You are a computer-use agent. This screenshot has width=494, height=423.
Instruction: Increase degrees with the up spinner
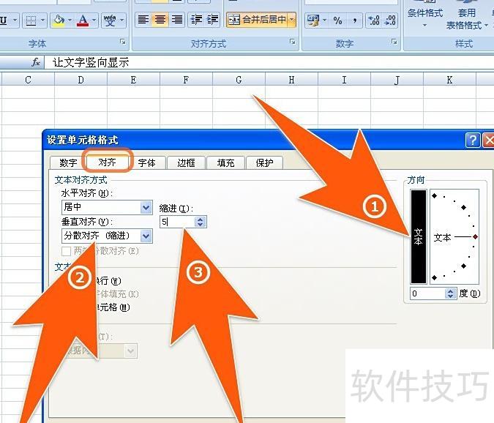pyautogui.click(x=451, y=291)
